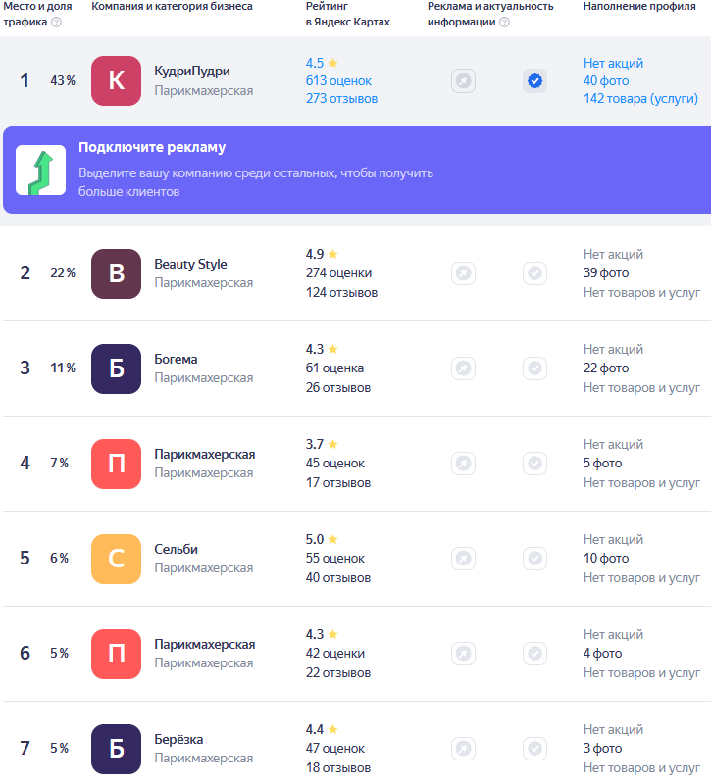Click the verification badge icon for Богема
Screen dimensions: 711x784
(x=534, y=368)
